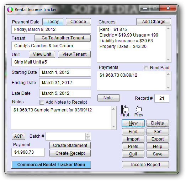Click the Note: button

(x=108, y=98)
